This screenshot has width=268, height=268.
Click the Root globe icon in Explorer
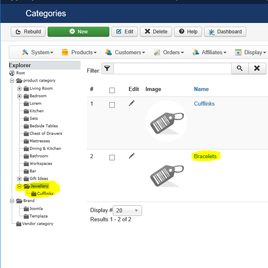pos(12,73)
